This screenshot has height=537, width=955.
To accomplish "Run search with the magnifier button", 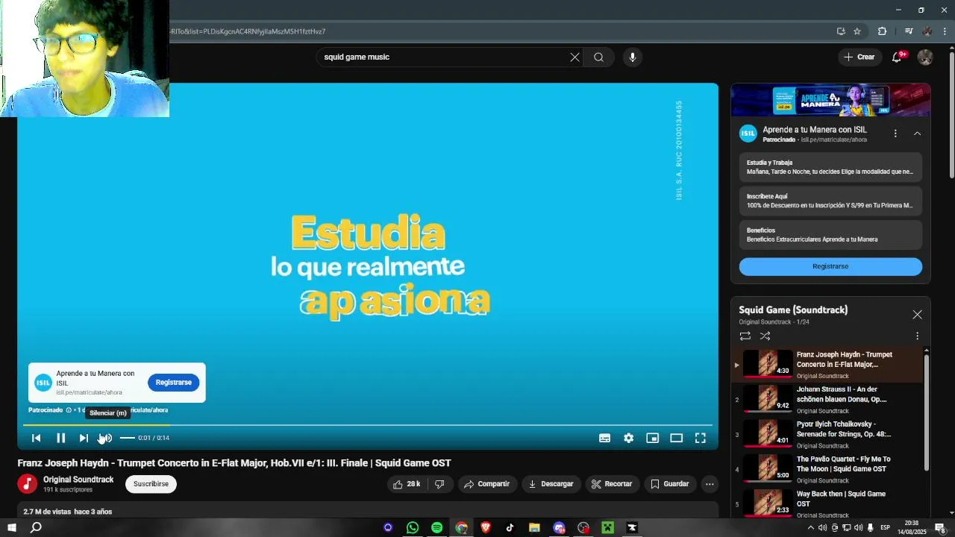I will click(598, 57).
